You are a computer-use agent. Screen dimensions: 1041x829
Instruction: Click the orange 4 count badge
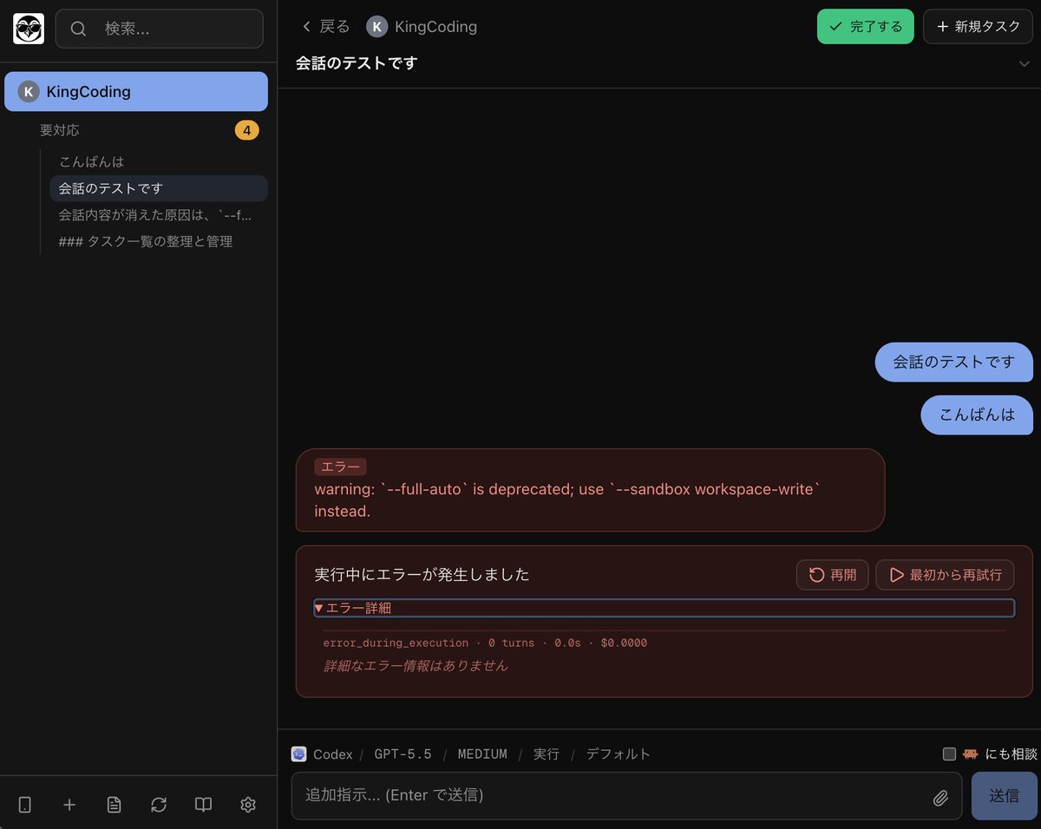246,130
